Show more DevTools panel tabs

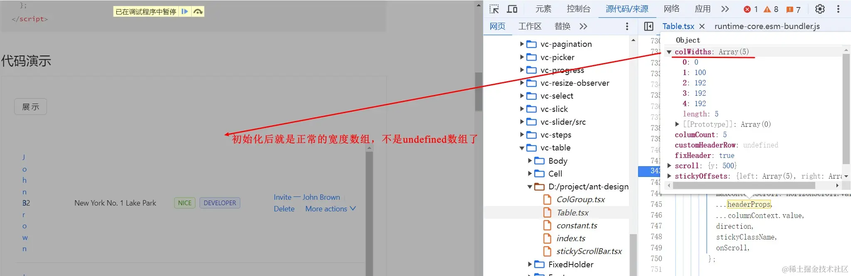pyautogui.click(x=725, y=9)
